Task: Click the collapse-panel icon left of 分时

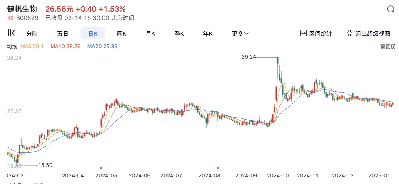Action: click(12, 33)
